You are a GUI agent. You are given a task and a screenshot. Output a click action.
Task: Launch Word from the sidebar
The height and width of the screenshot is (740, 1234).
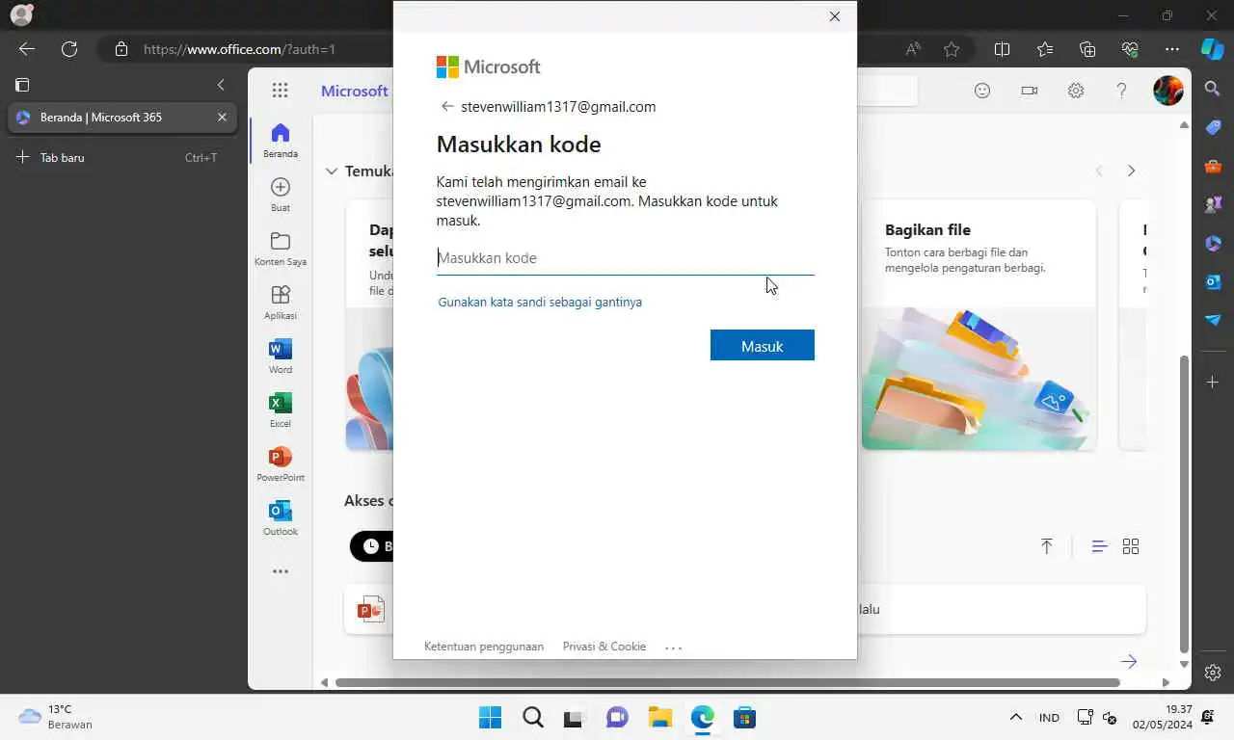coord(280,356)
